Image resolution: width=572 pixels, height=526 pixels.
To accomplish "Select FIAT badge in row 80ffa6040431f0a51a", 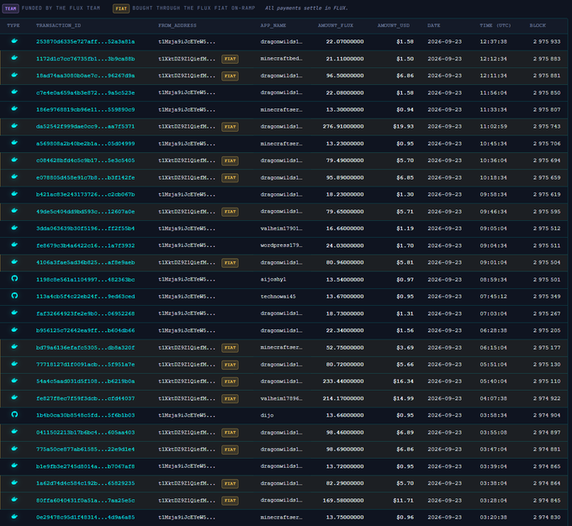I will (230, 501).
